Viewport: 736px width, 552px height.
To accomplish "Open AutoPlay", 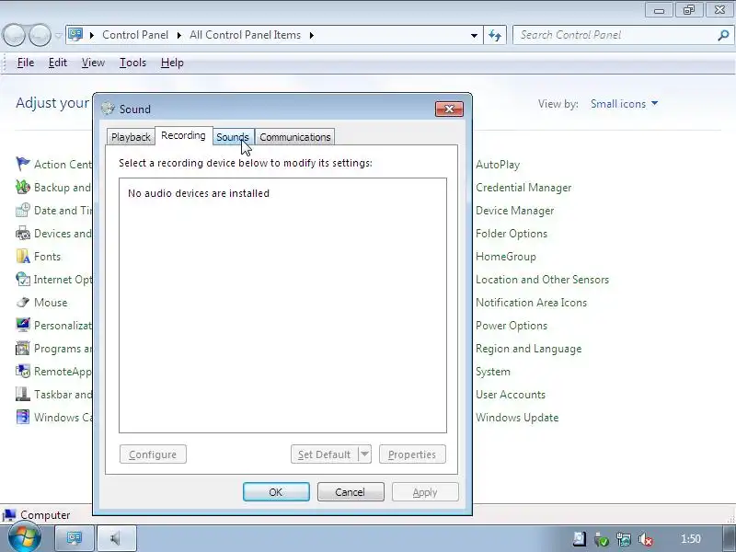I will point(498,165).
